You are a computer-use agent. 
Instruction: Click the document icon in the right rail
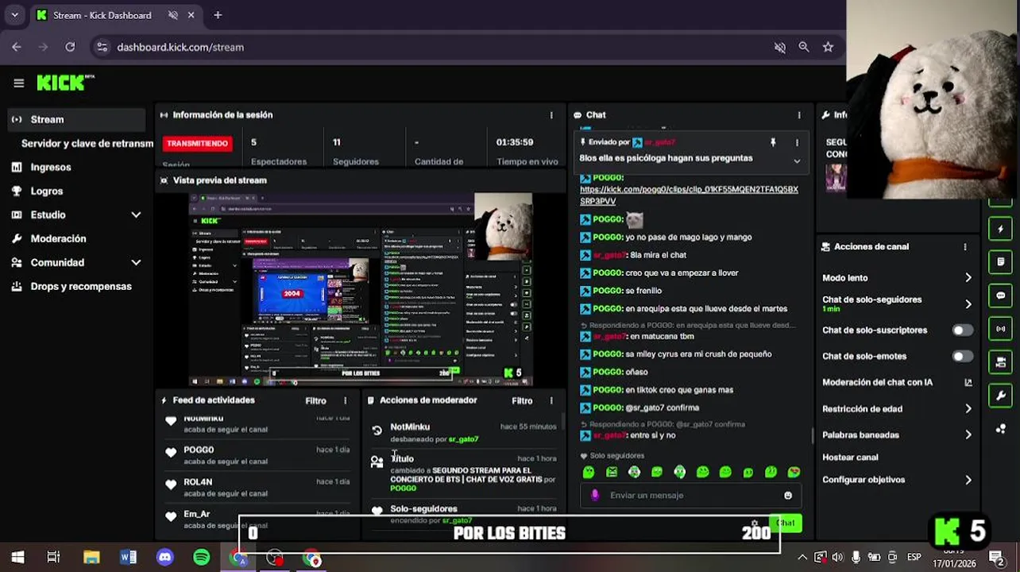point(1000,261)
